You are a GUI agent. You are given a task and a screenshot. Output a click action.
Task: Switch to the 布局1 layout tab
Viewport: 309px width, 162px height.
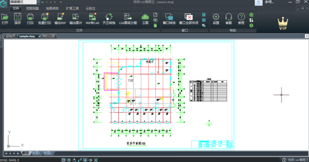click(36, 153)
